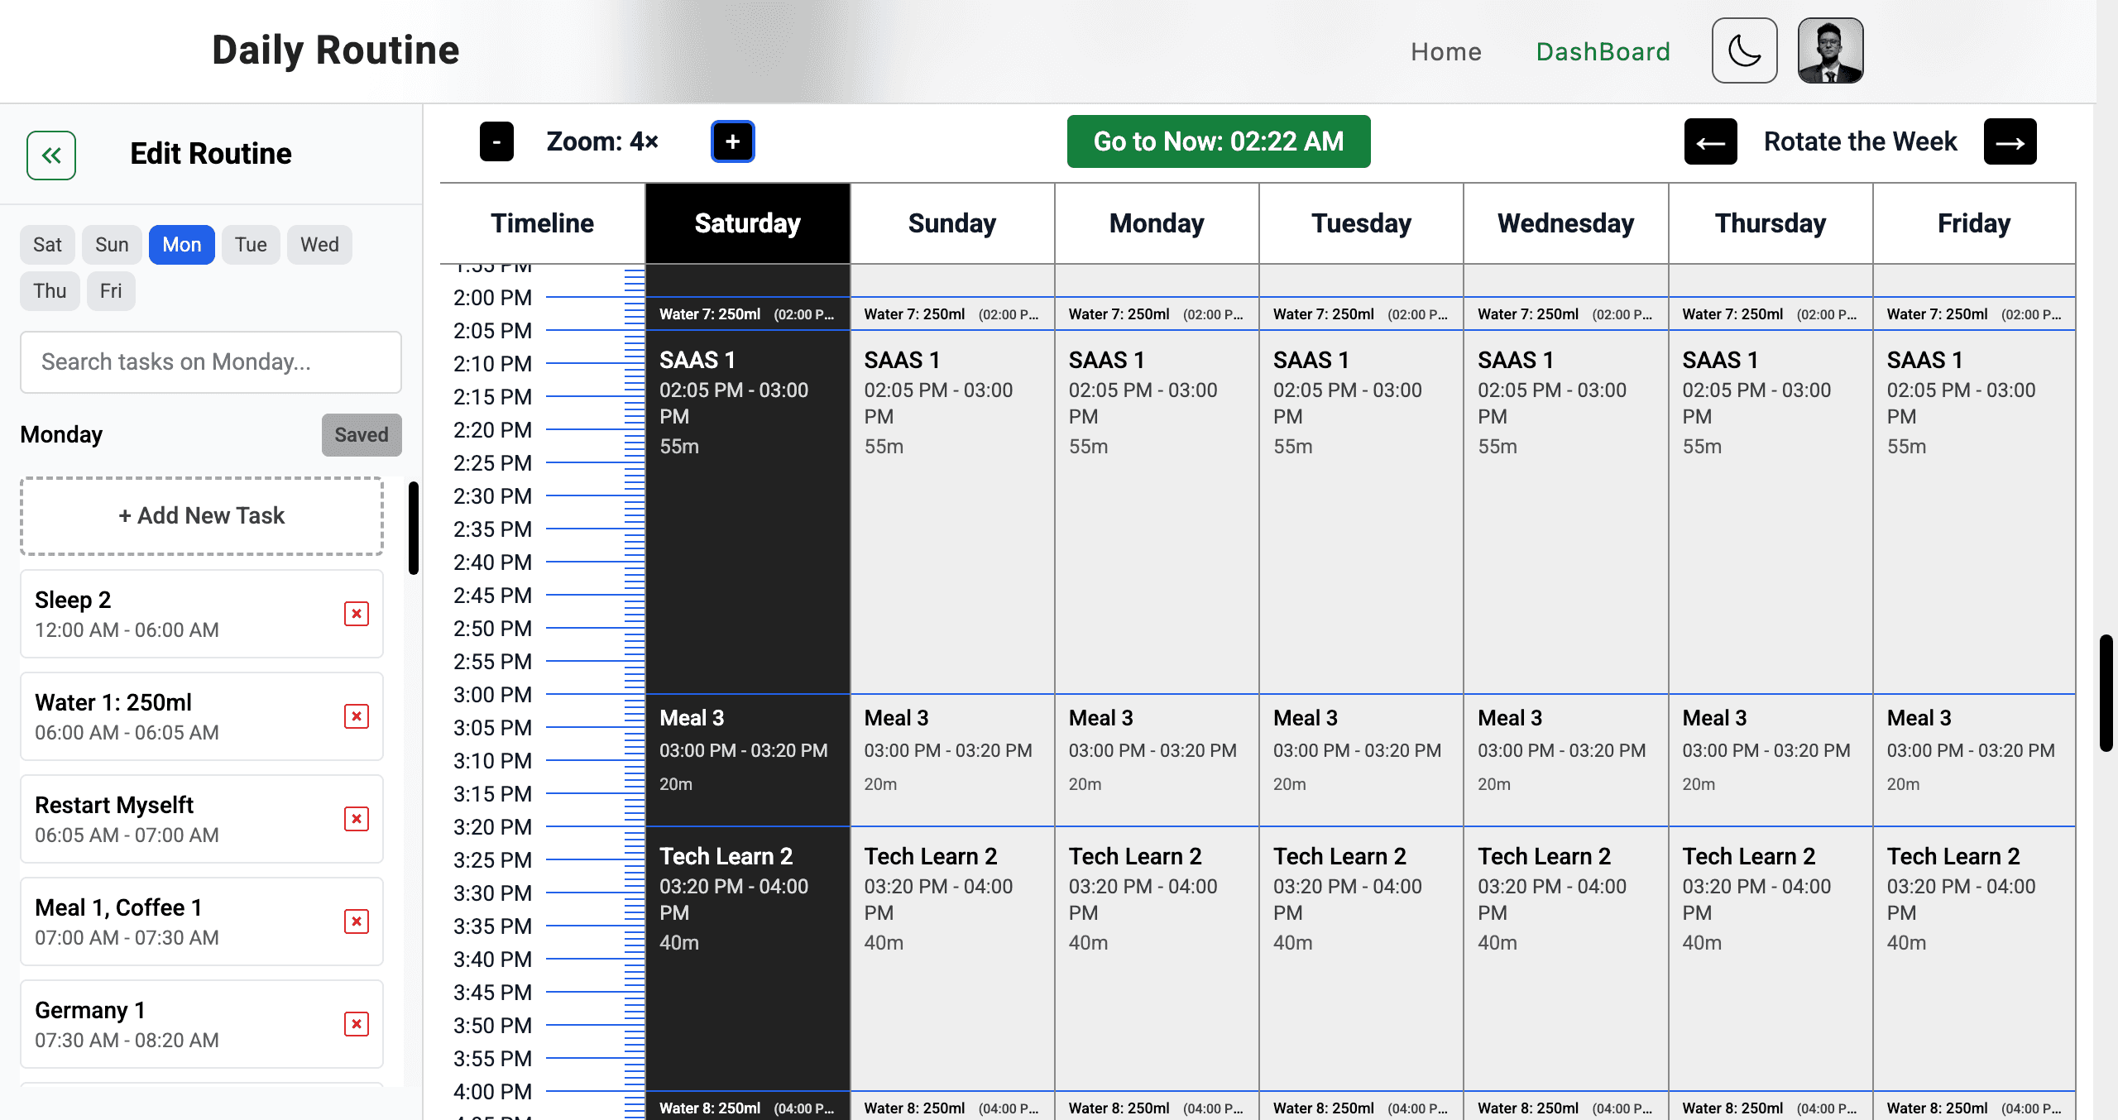The width and height of the screenshot is (2118, 1120).
Task: Delete the Meal 1, Coffee 1 task
Action: click(x=357, y=921)
